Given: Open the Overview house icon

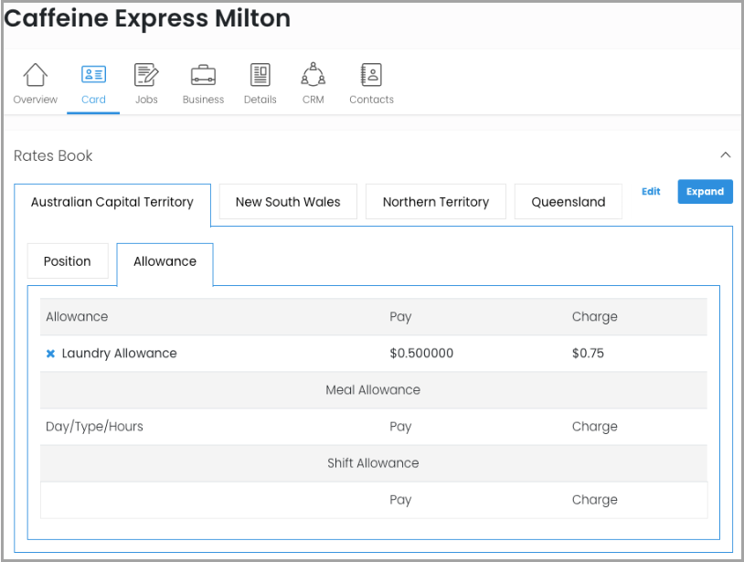Looking at the screenshot, I should pos(35,75).
